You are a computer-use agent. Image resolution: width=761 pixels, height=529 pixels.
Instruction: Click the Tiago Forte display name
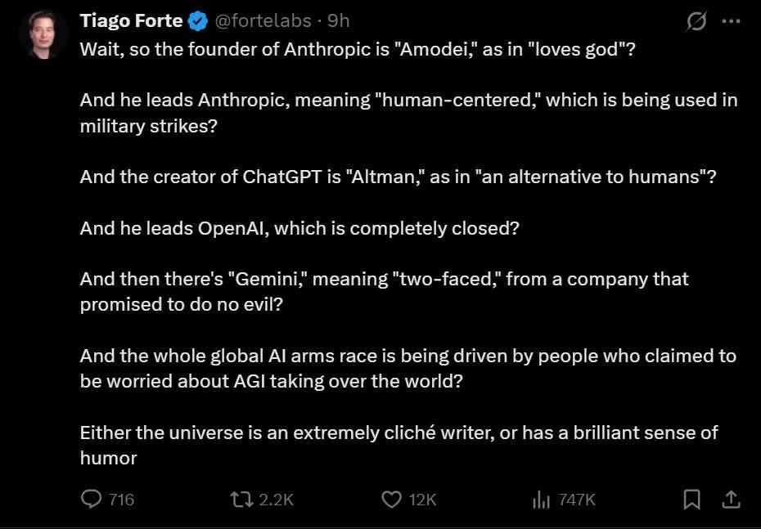coord(131,20)
